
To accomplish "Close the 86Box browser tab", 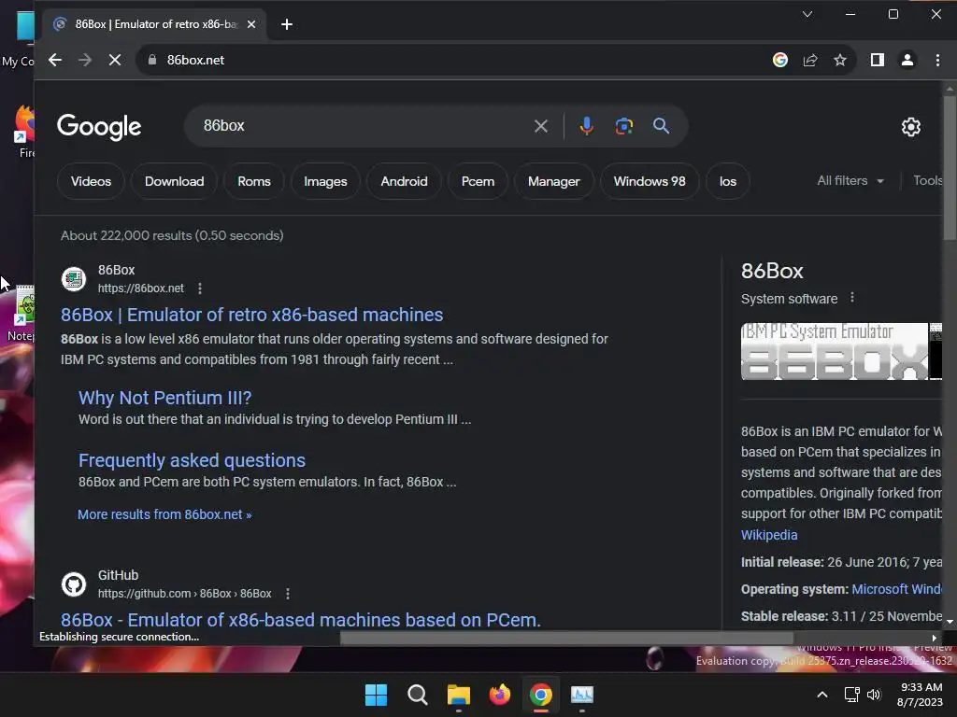I will (x=250, y=24).
